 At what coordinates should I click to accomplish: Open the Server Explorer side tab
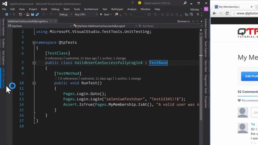click(3, 27)
